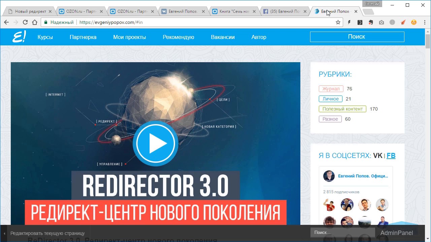This screenshot has height=242, width=431.
Task: Open the Журнал category
Action: (331, 89)
